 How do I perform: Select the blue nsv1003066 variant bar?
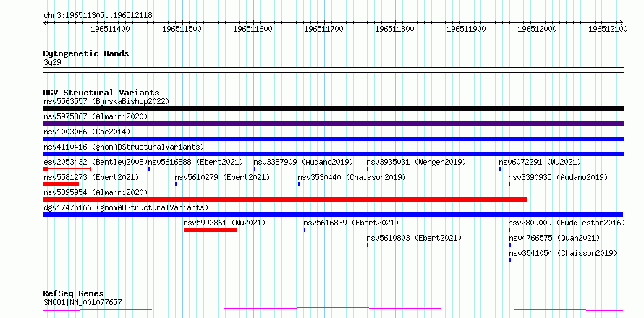333,139
